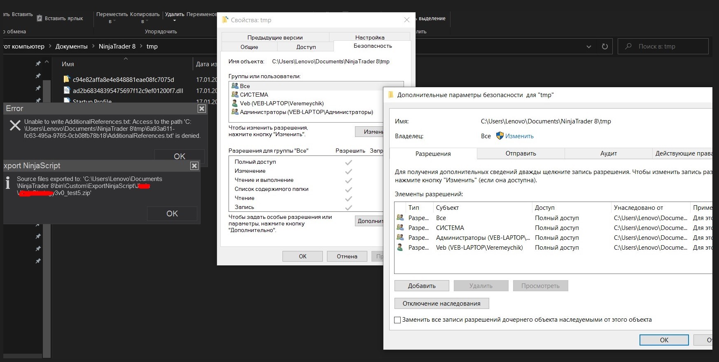
Task: Click OK in the Error dialog
Action: 180,156
